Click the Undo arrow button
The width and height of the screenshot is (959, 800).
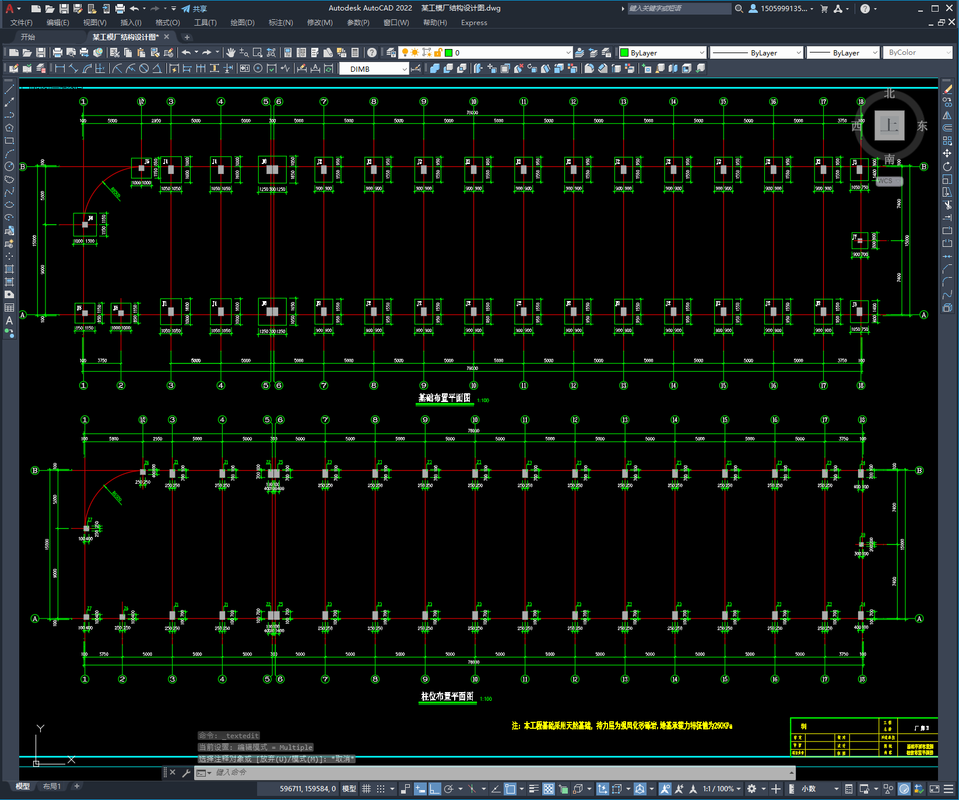click(187, 53)
